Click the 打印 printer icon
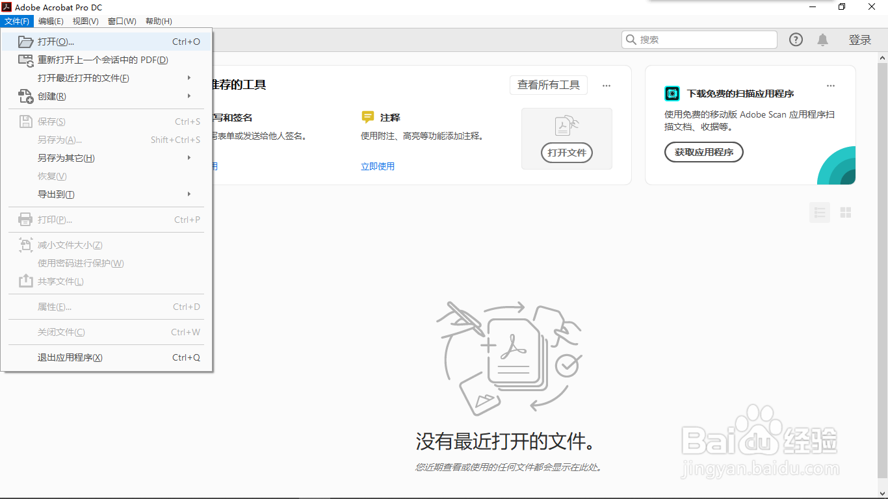 [25, 219]
